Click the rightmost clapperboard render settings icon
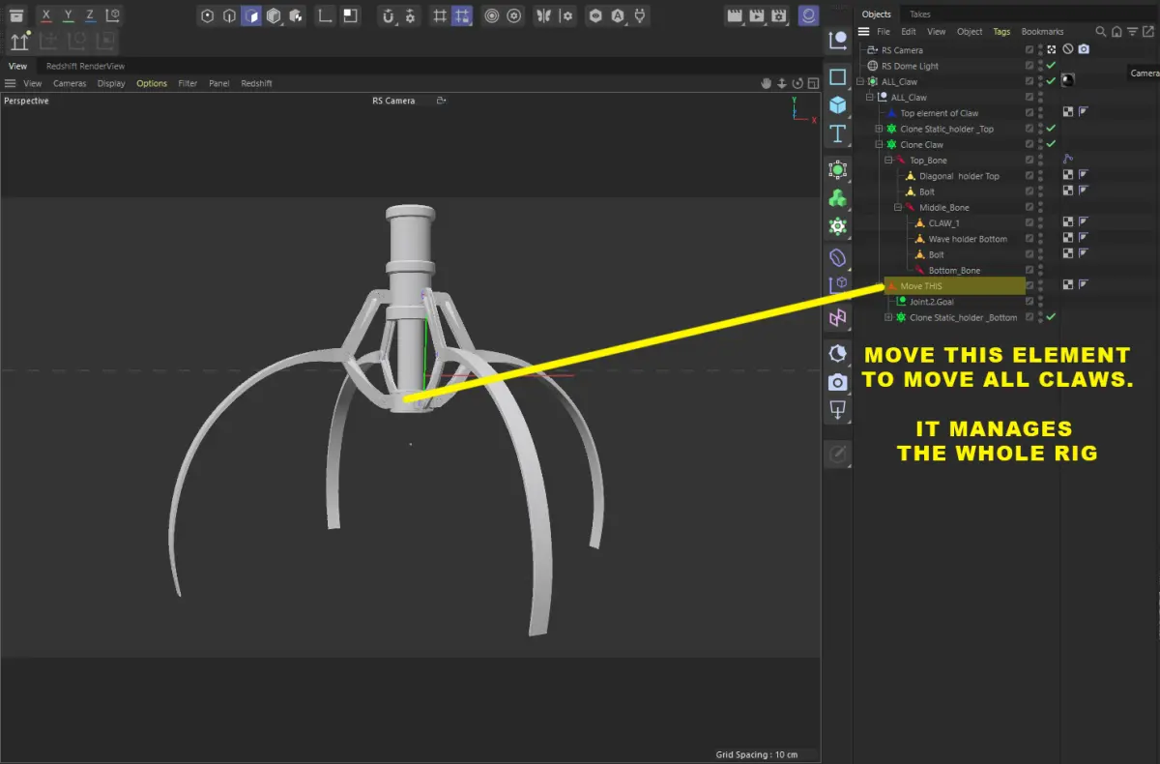This screenshot has width=1160, height=764. [779, 15]
